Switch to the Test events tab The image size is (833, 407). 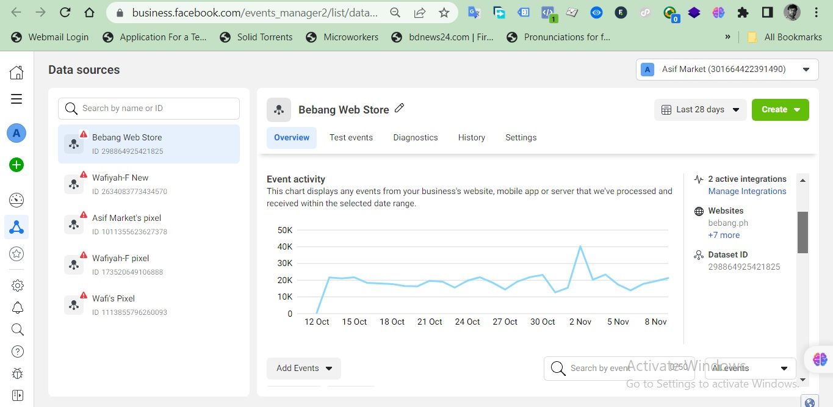tap(351, 137)
